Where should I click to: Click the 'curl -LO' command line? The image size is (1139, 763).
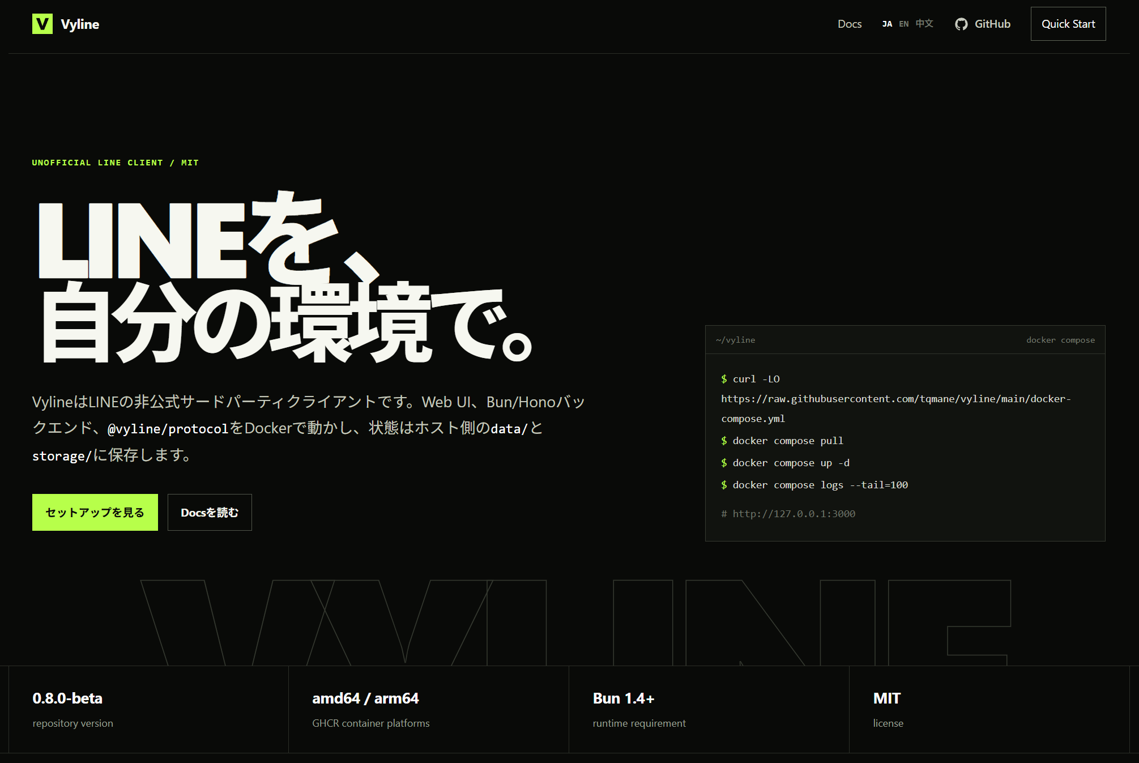(x=750, y=379)
